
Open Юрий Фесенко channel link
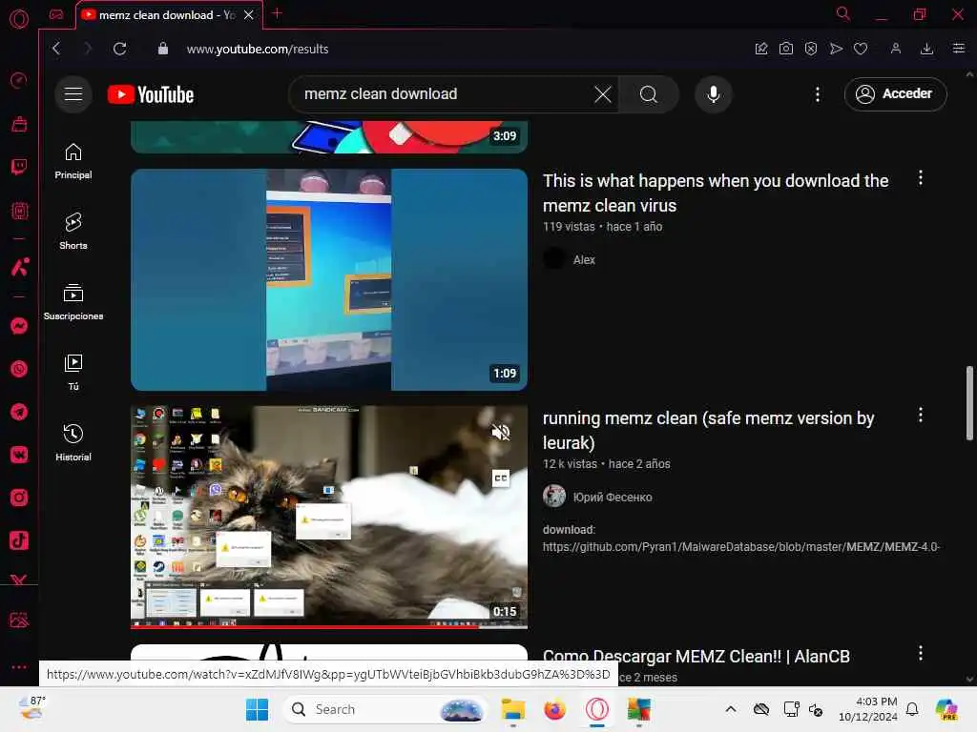click(x=613, y=497)
